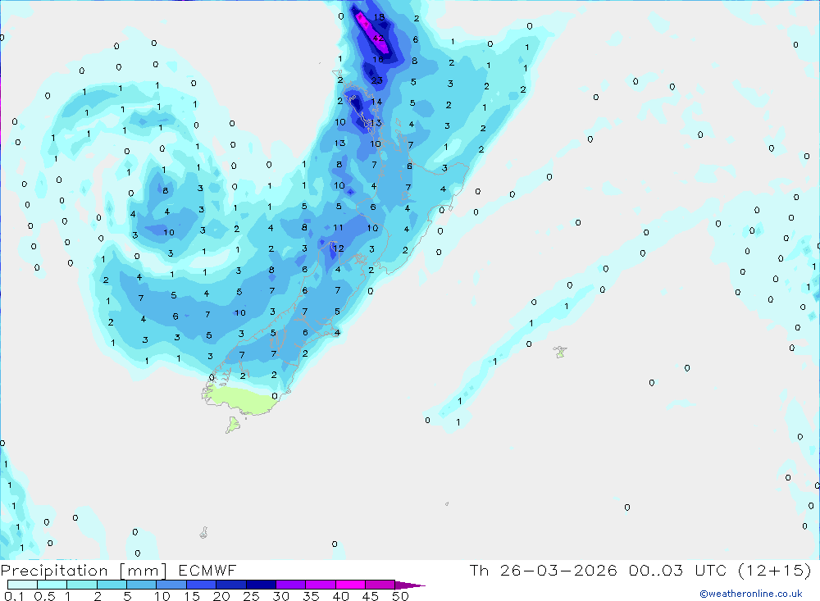Click the '14' precipitation value on map
The image size is (820, 601).
pos(376,102)
